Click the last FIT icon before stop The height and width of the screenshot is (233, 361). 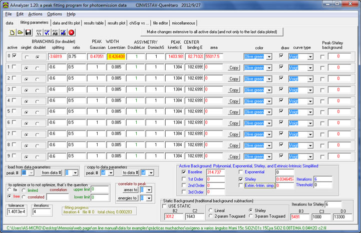[63, 32]
